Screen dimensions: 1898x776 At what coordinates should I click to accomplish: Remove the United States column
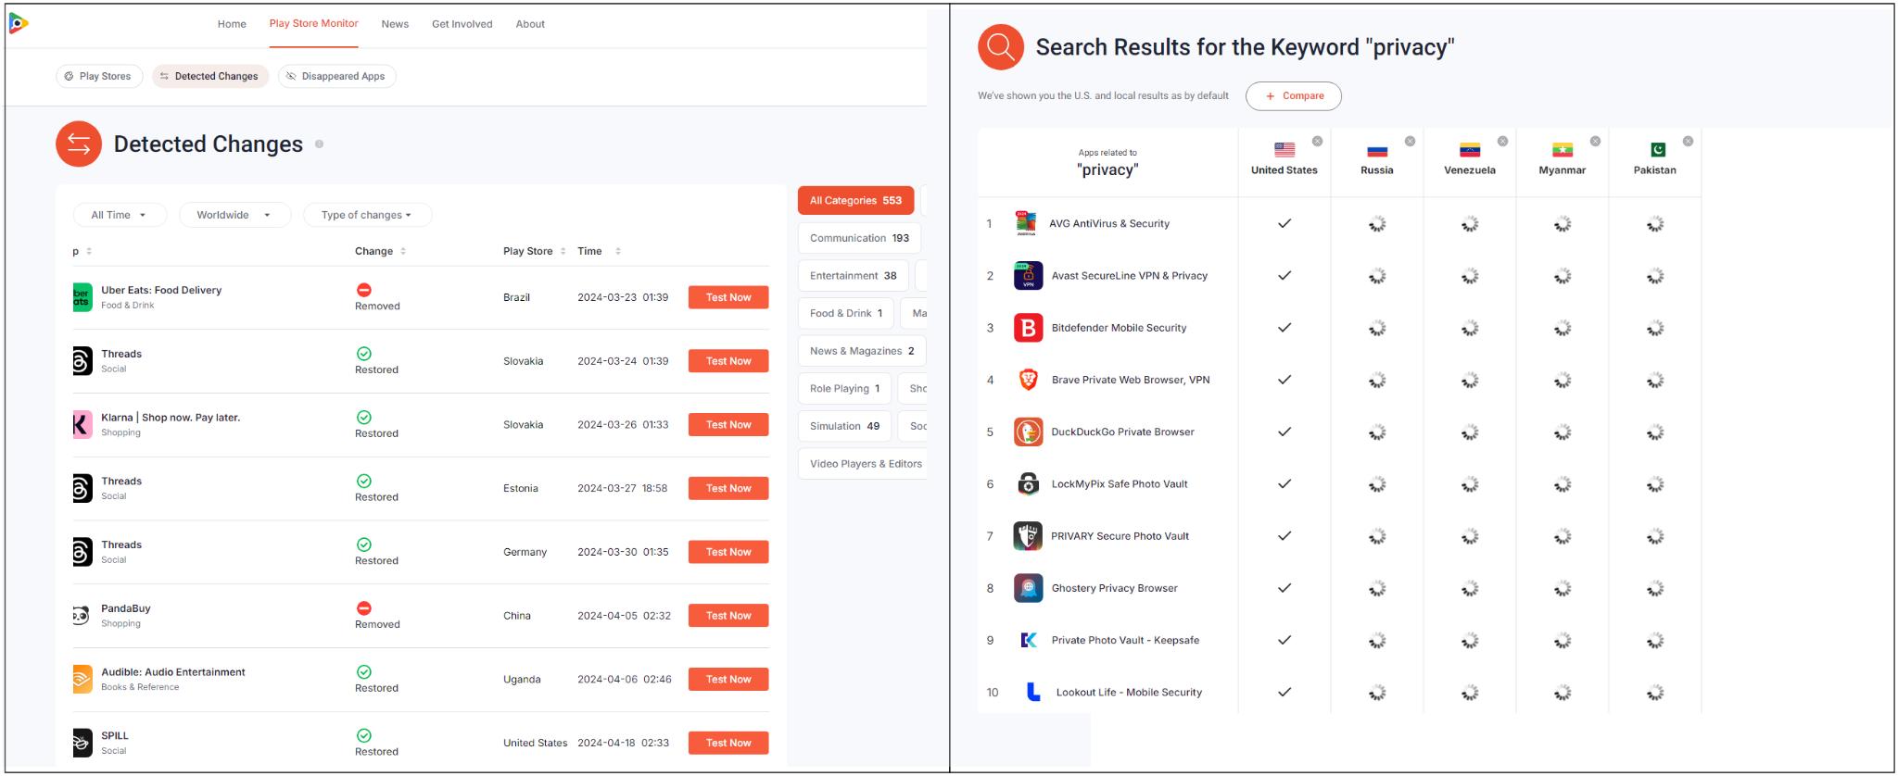(x=1317, y=142)
